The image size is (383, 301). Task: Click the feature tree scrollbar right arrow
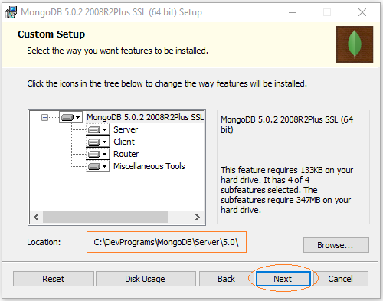coord(198,218)
